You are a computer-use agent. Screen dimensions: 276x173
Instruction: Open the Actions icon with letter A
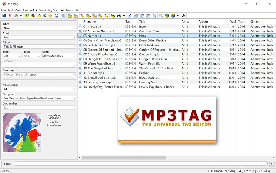point(113,16)
